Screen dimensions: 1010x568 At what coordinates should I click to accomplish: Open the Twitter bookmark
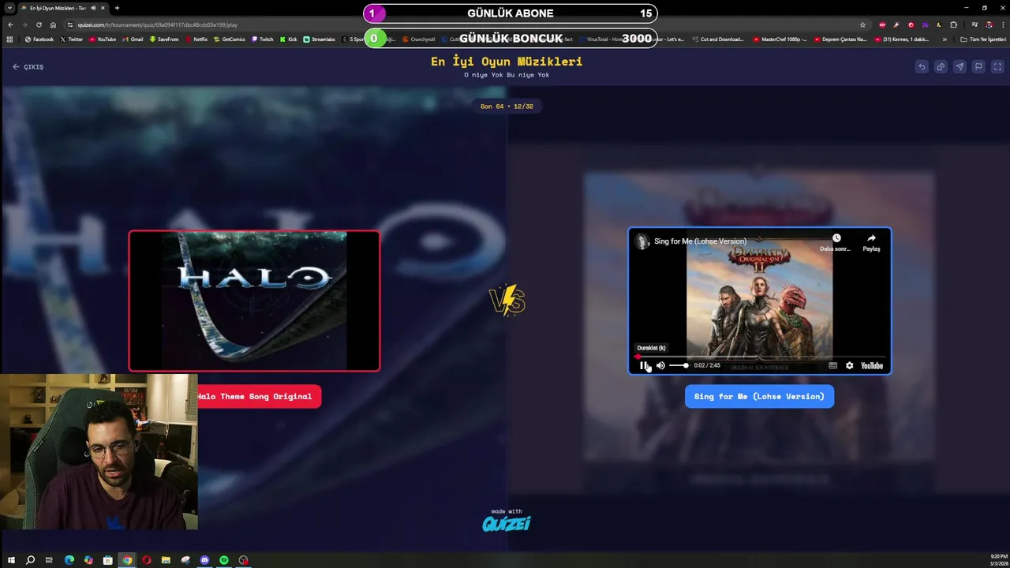pos(72,39)
